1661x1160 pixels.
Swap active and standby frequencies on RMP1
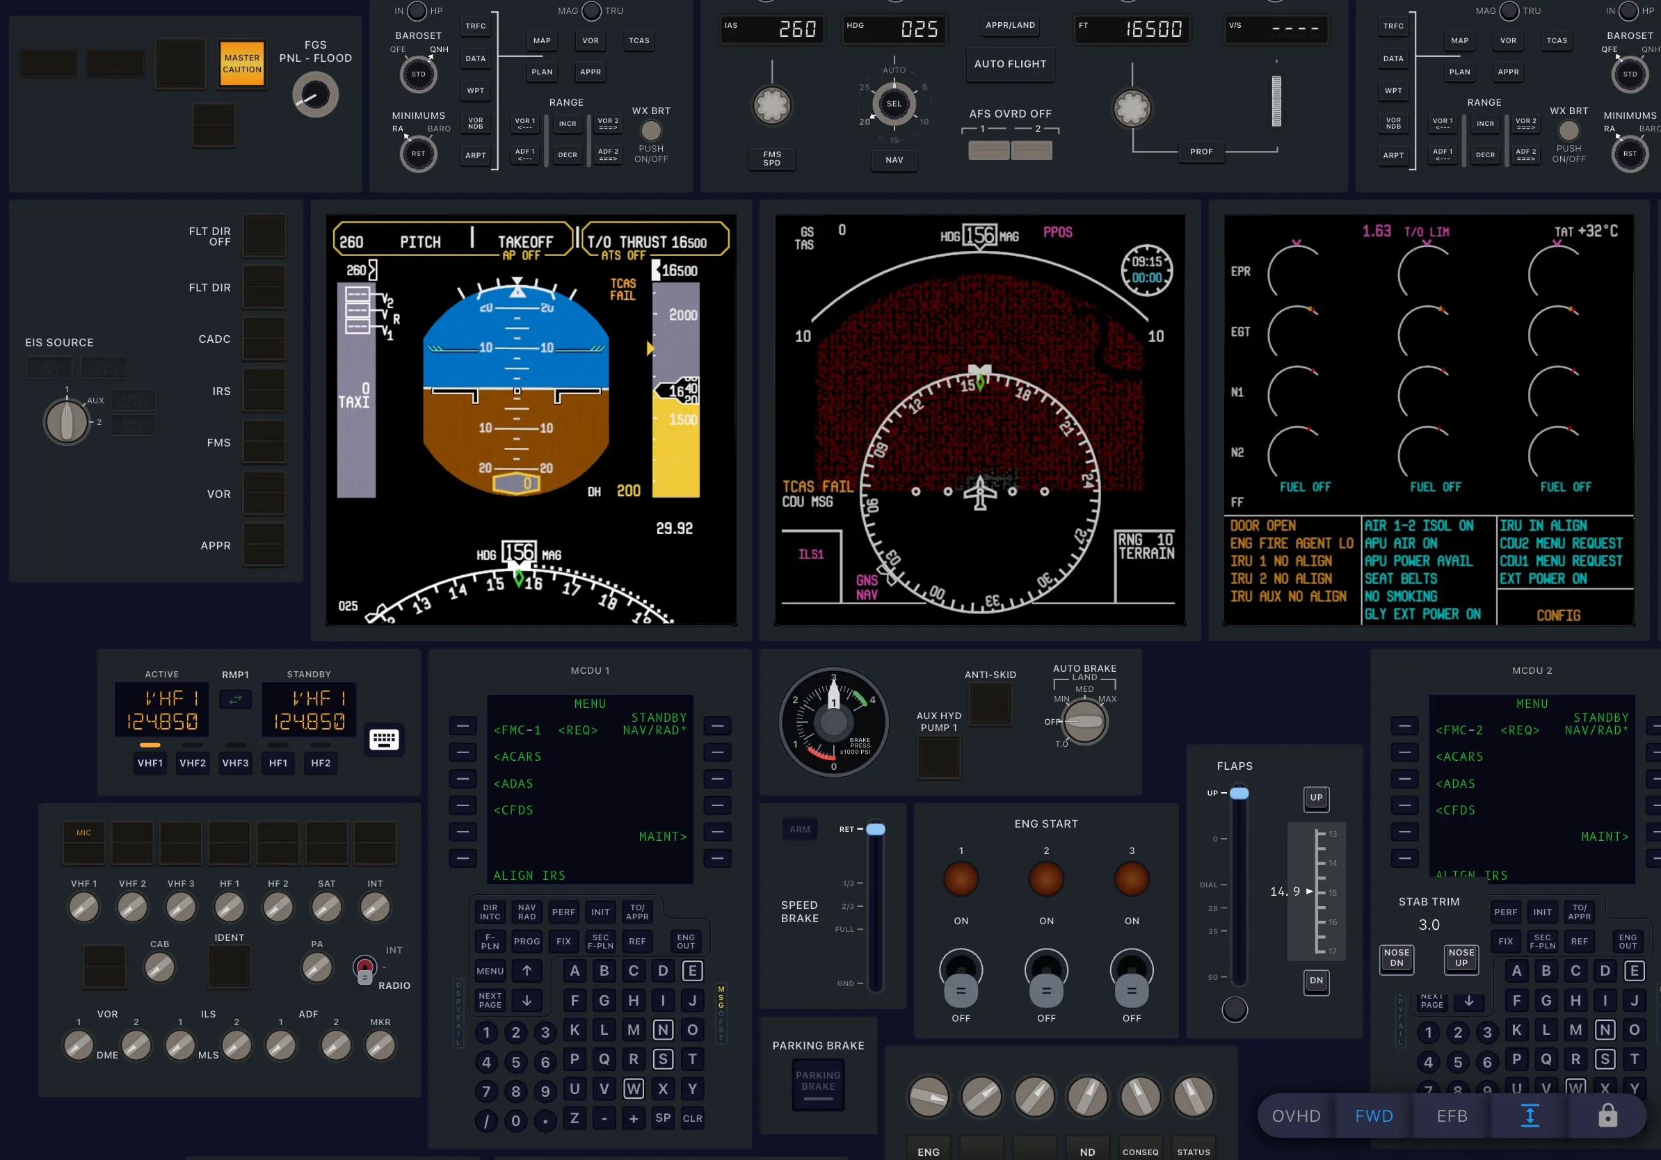click(235, 700)
